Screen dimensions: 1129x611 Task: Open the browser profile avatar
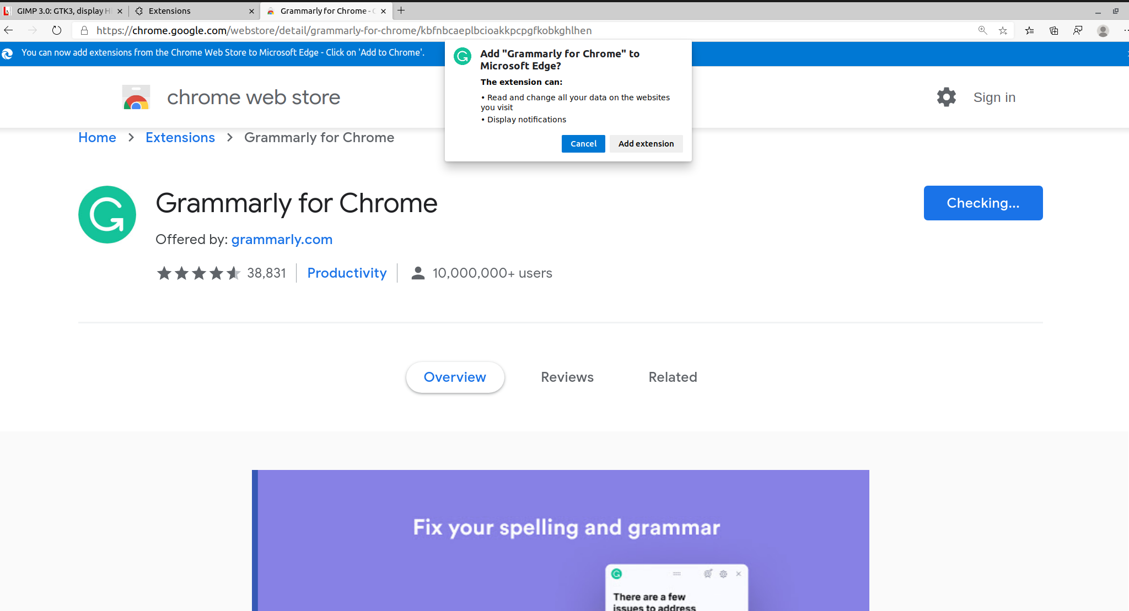point(1103,30)
